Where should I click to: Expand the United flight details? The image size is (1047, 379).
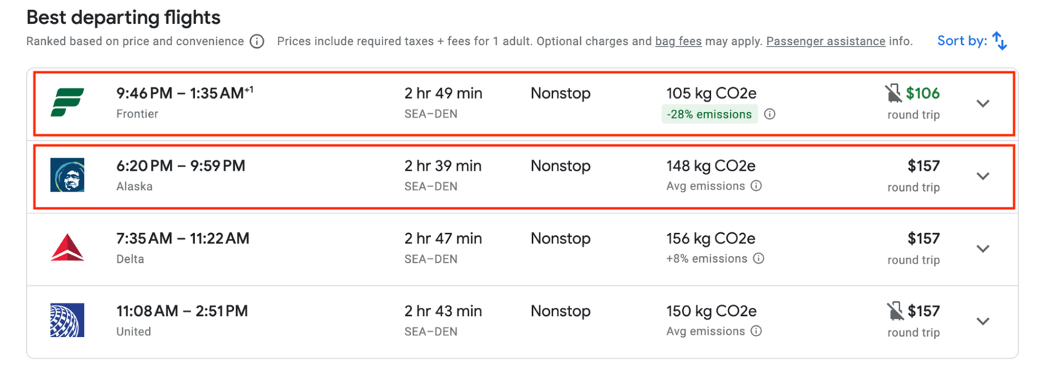[x=983, y=321]
